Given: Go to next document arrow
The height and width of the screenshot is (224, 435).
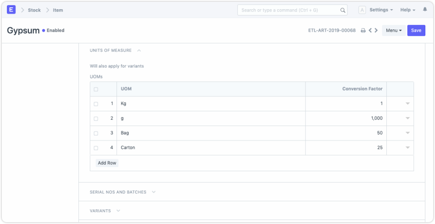Looking at the screenshot, I should click(376, 31).
